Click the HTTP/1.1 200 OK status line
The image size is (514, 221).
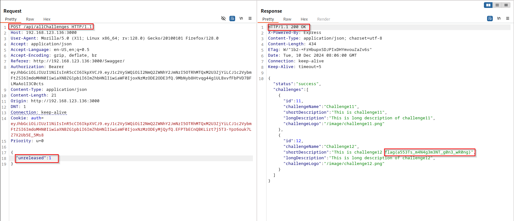coord(287,27)
